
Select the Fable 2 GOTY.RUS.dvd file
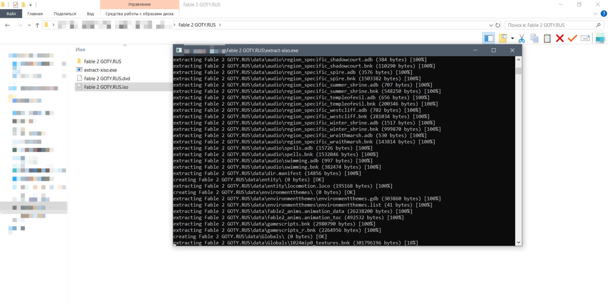(107, 78)
